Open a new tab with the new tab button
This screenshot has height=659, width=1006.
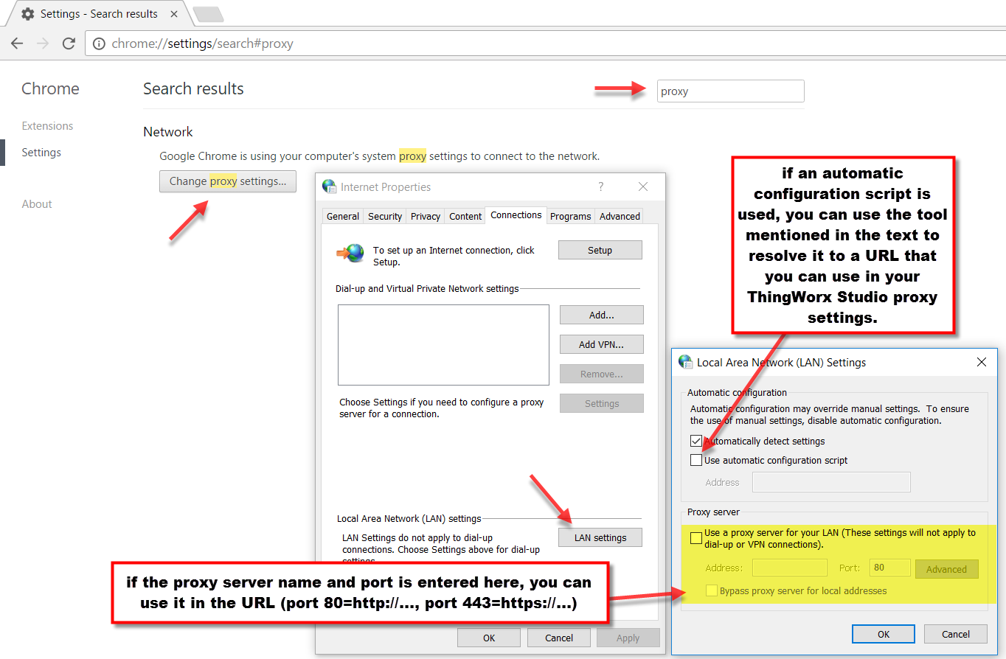[x=209, y=14]
